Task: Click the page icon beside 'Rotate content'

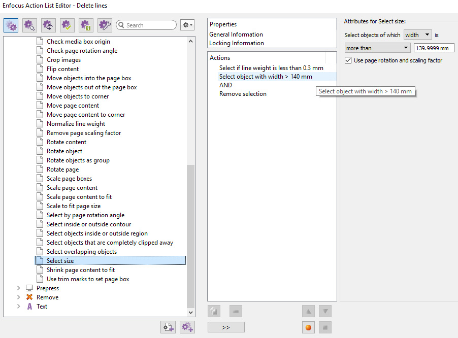Action: tap(40, 142)
